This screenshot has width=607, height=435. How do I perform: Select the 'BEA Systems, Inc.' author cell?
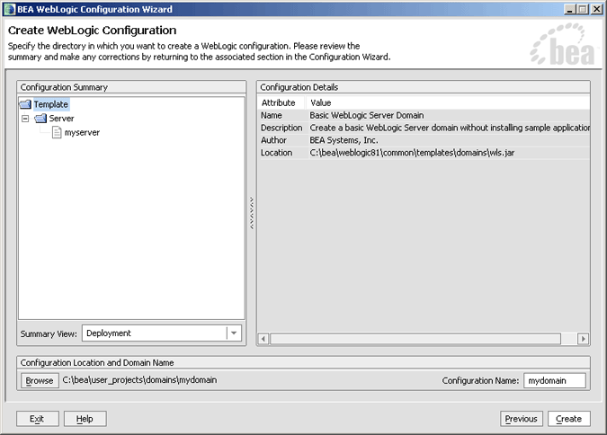tap(449, 140)
